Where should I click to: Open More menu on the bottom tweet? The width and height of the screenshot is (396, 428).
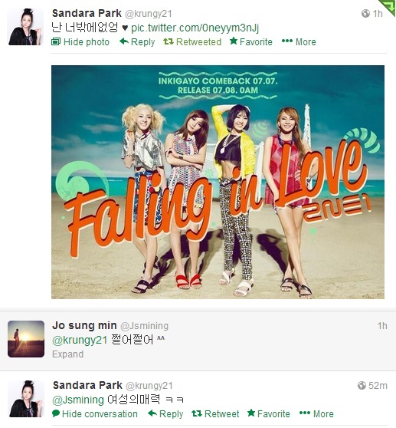pyautogui.click(x=316, y=413)
